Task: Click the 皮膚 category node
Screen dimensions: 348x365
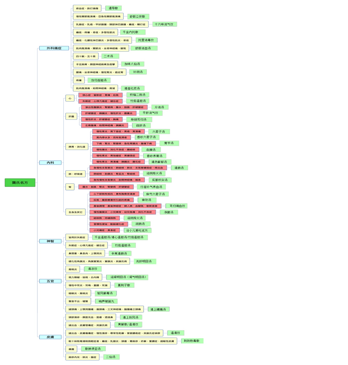Action: coord(50,337)
